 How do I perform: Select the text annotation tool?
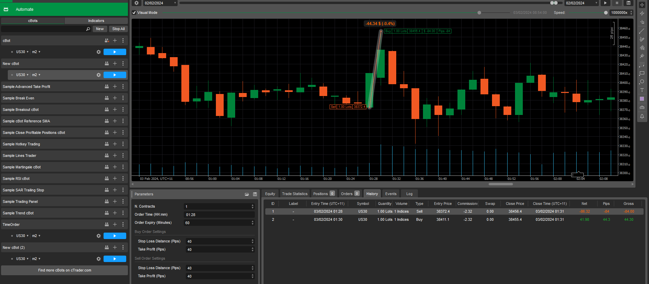pyautogui.click(x=642, y=90)
